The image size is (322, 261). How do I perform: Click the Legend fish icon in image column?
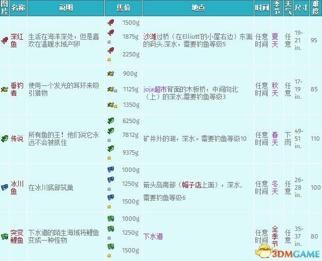(x=4, y=139)
